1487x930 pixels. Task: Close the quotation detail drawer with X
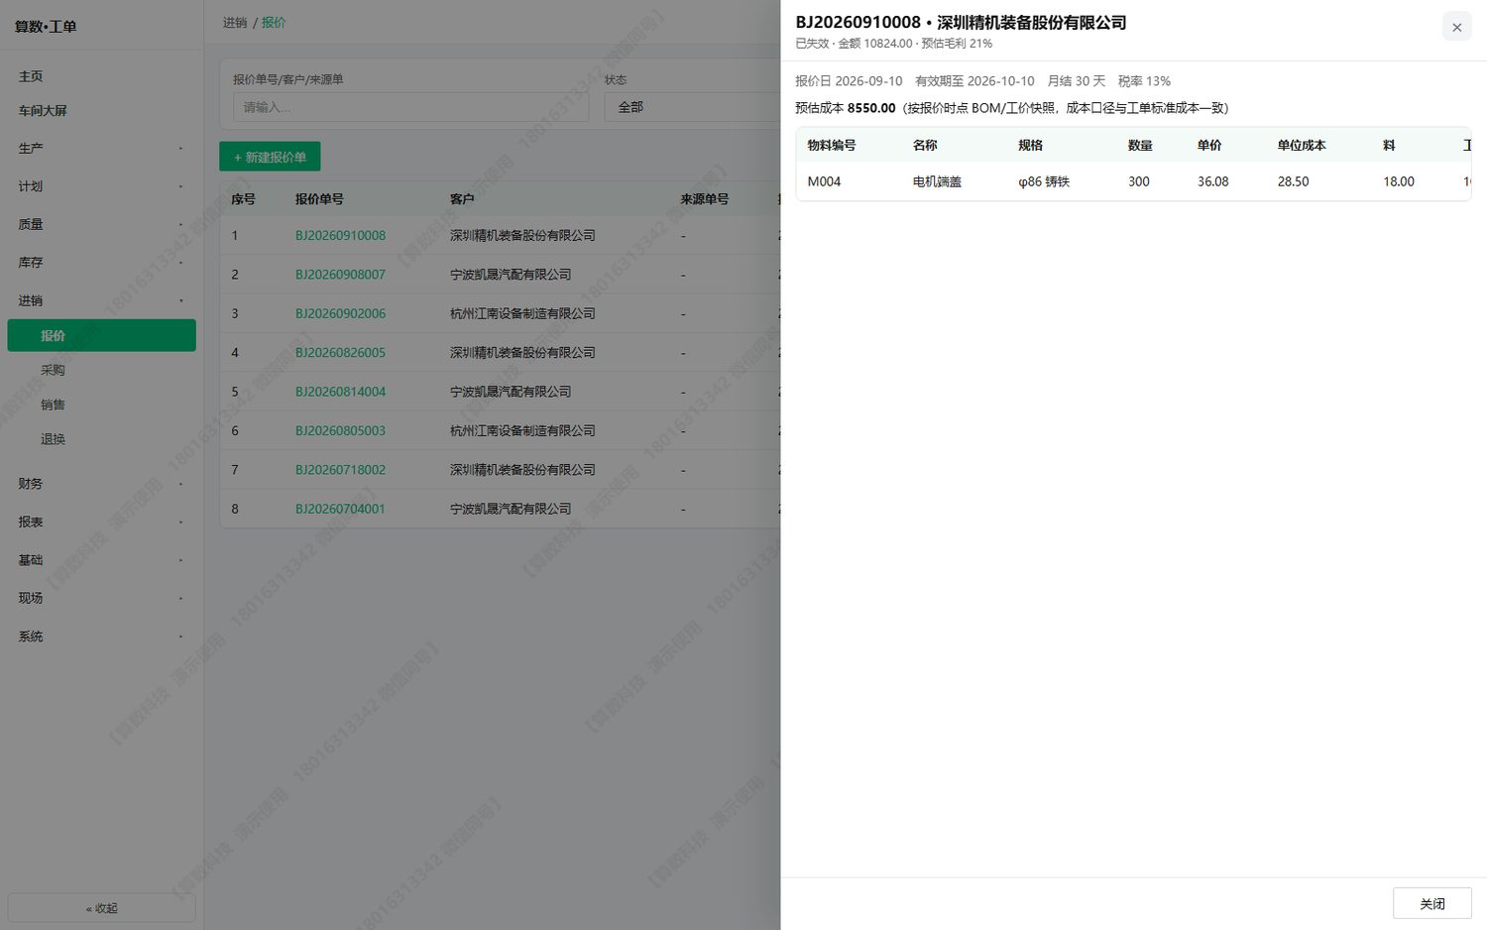coord(1456,27)
